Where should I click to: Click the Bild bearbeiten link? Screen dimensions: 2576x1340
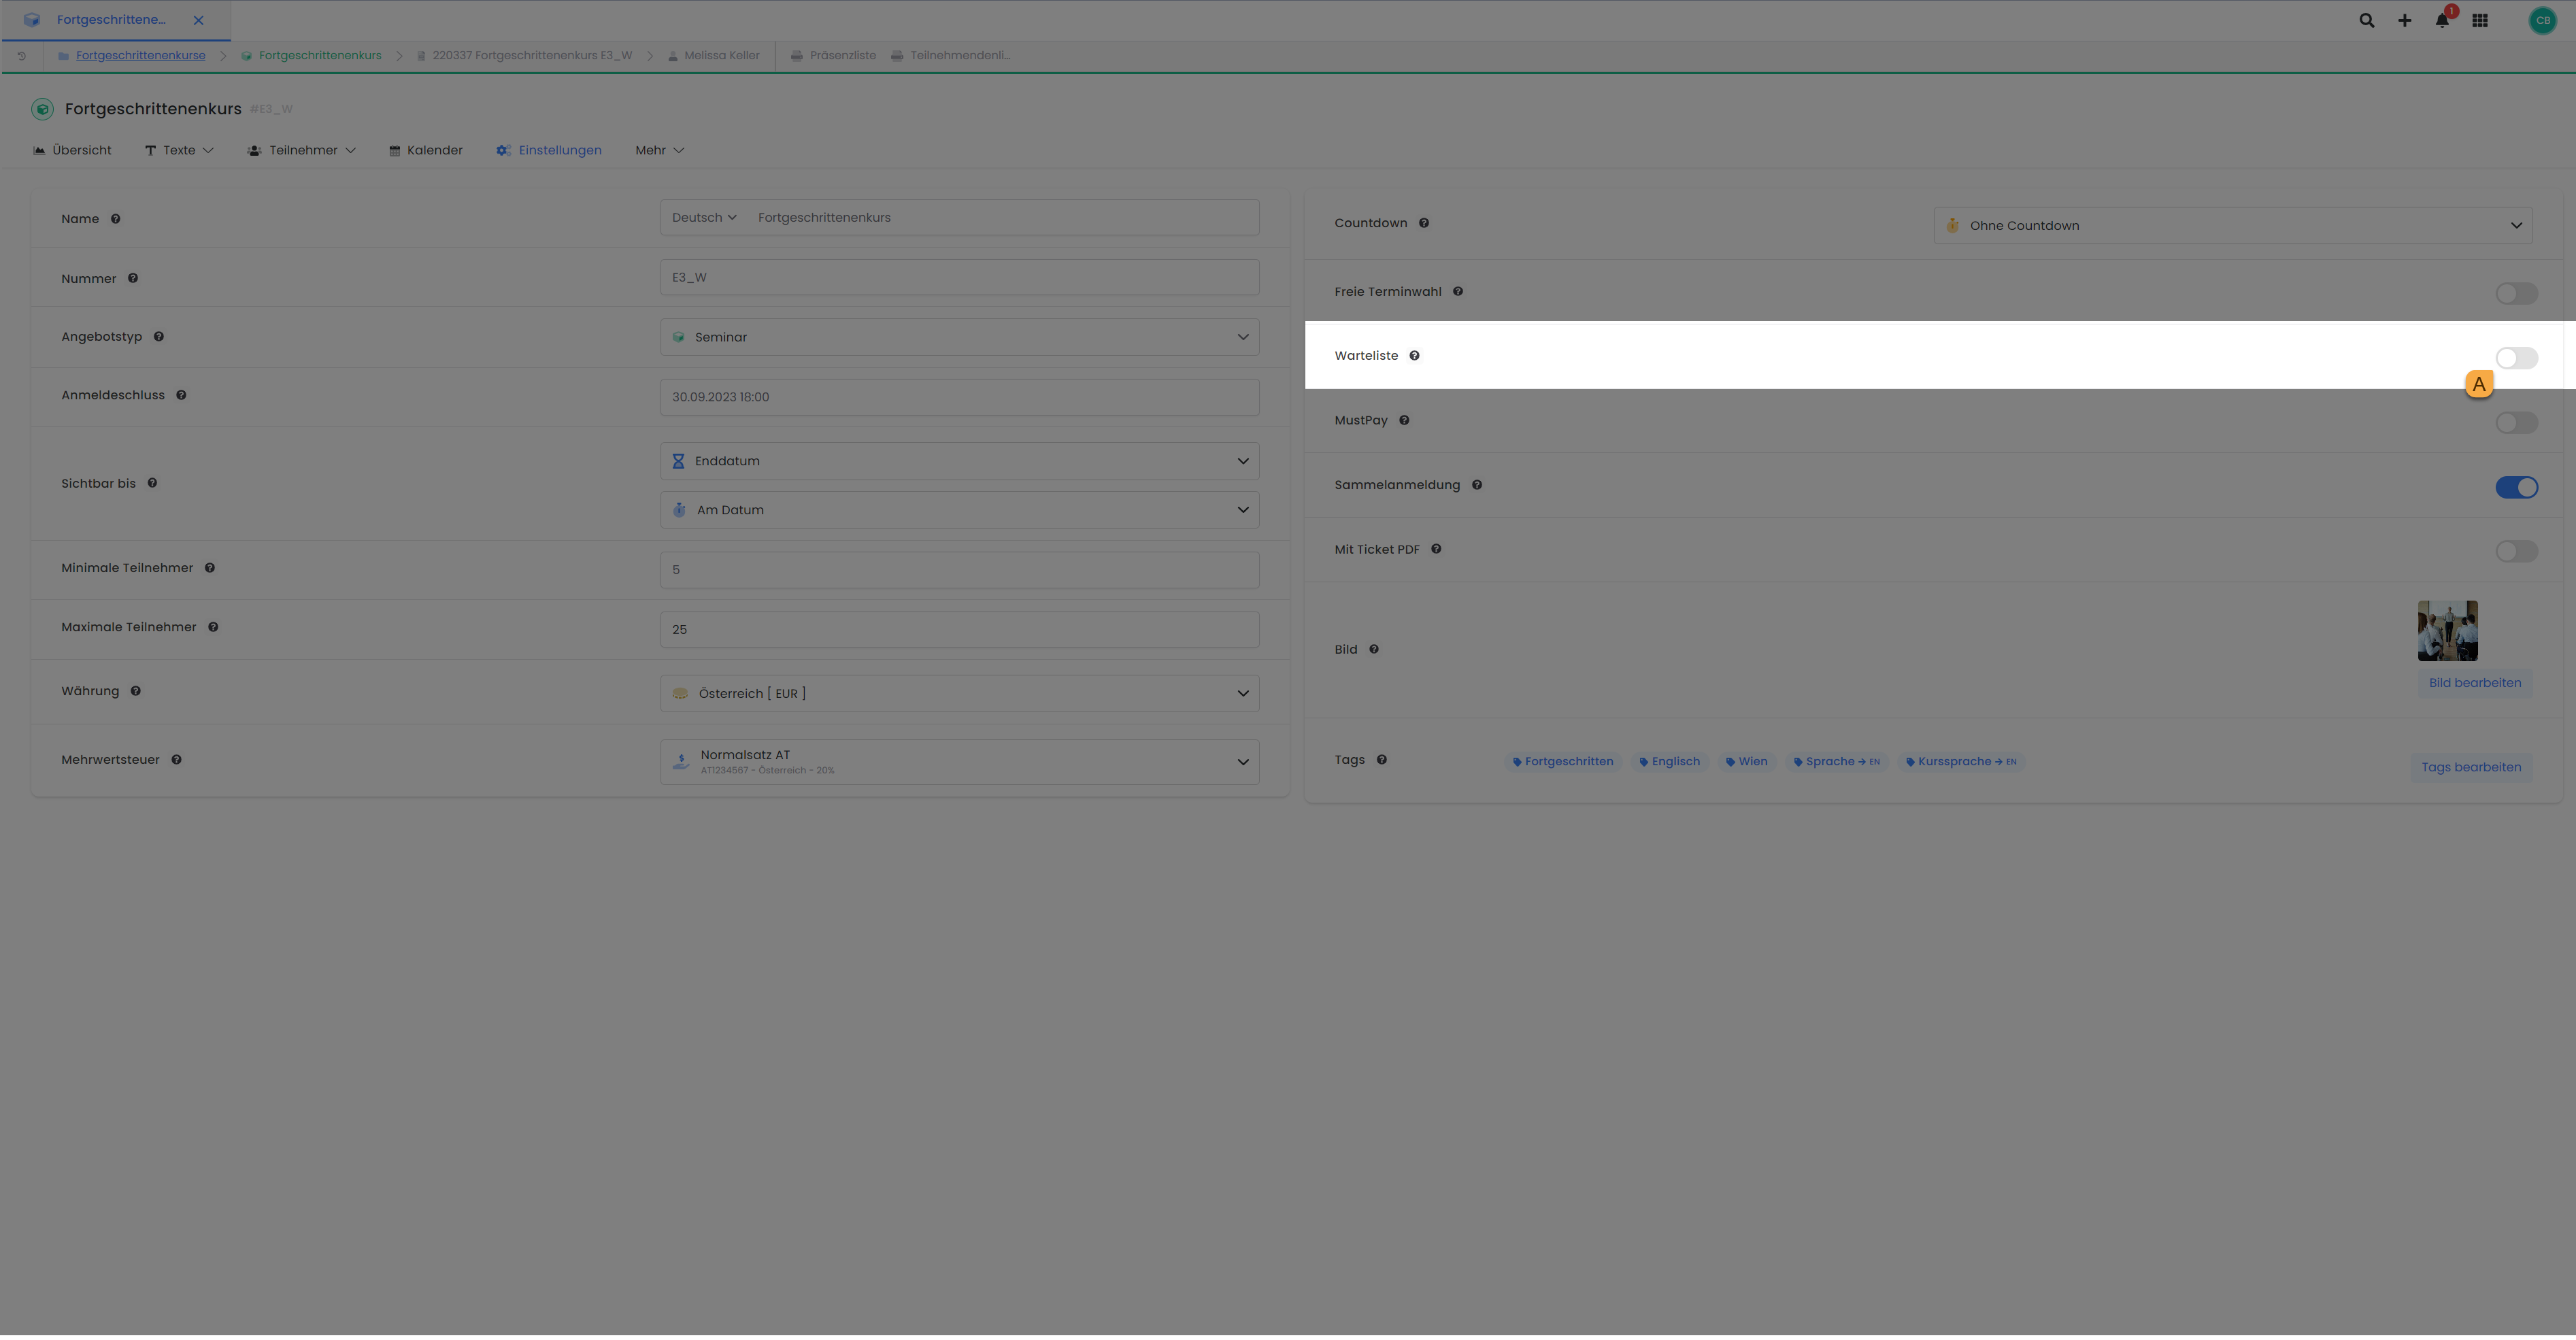click(x=2475, y=682)
